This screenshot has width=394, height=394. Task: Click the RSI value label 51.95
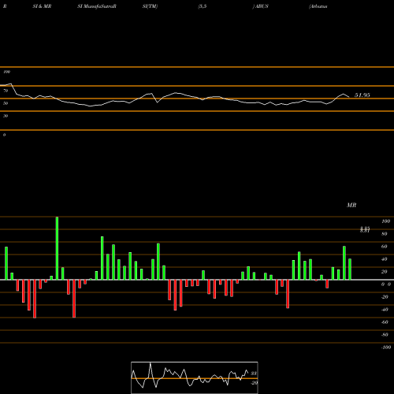pyautogui.click(x=362, y=95)
